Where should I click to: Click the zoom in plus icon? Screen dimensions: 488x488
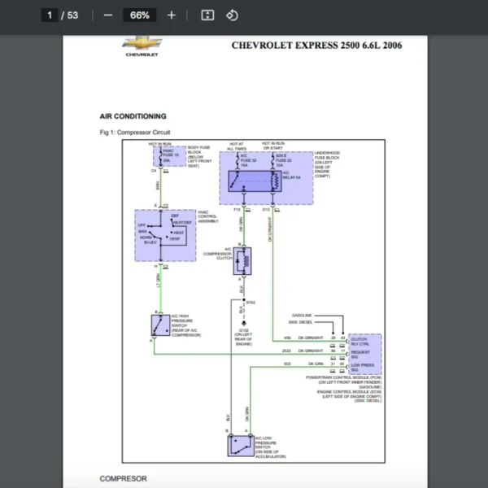tap(171, 15)
